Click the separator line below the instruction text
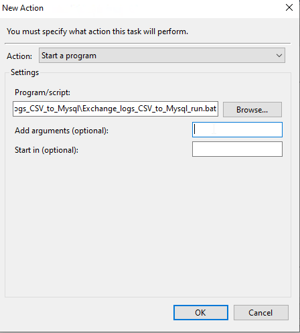 147,43
